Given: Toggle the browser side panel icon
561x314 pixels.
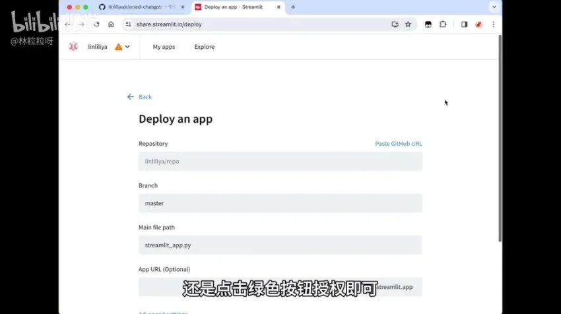Looking at the screenshot, I should tap(464, 24).
